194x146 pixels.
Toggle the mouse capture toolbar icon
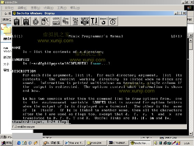pos(45,21)
